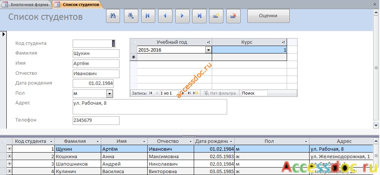380x175 pixels.
Task: Switch to Кнопочная форма tab
Action: [x=26, y=4]
